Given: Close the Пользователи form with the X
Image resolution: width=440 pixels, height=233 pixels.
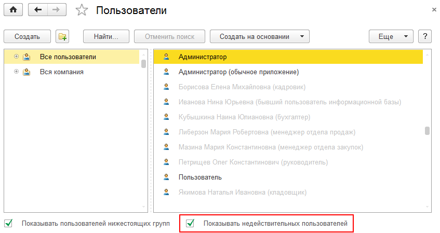Looking at the screenshot, I should [434, 10].
